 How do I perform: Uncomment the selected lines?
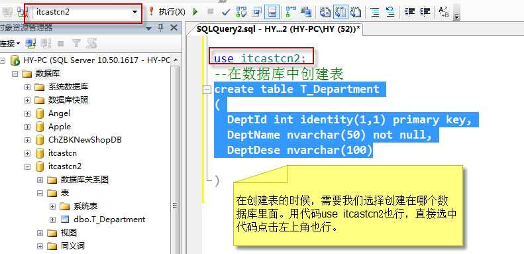(x=390, y=12)
